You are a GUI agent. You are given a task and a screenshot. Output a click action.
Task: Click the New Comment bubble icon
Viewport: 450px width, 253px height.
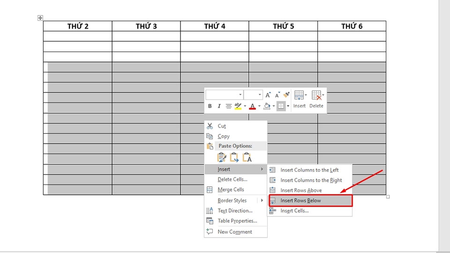(210, 231)
